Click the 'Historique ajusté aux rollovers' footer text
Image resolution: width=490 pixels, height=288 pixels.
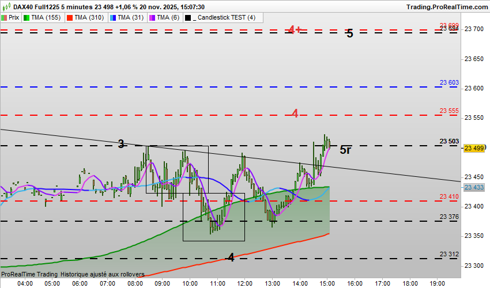pos(103,274)
